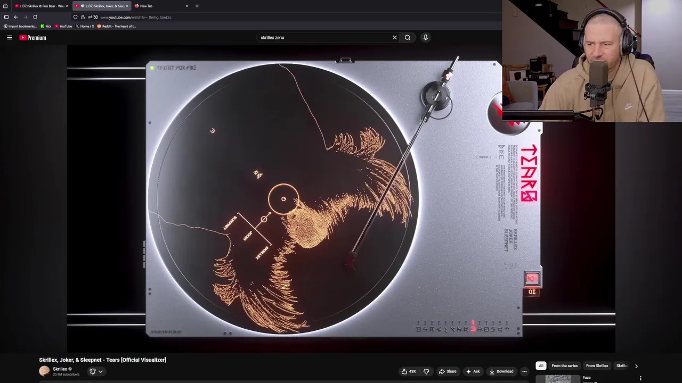Open options menu for the Fuze video

pyautogui.click(x=640, y=378)
